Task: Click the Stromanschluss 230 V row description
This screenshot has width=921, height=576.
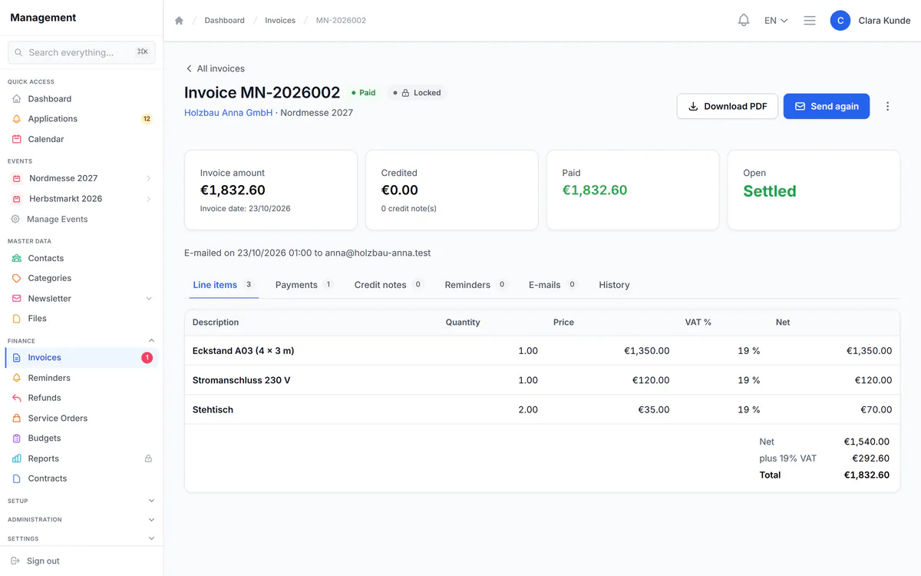Action: (x=241, y=380)
